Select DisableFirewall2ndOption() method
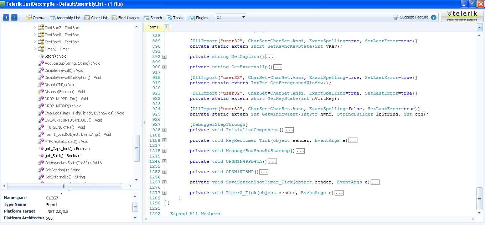 [73, 77]
